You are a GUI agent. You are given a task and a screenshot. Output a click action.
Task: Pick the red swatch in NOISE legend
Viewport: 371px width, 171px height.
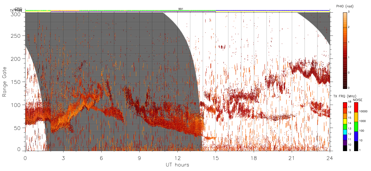(356, 107)
